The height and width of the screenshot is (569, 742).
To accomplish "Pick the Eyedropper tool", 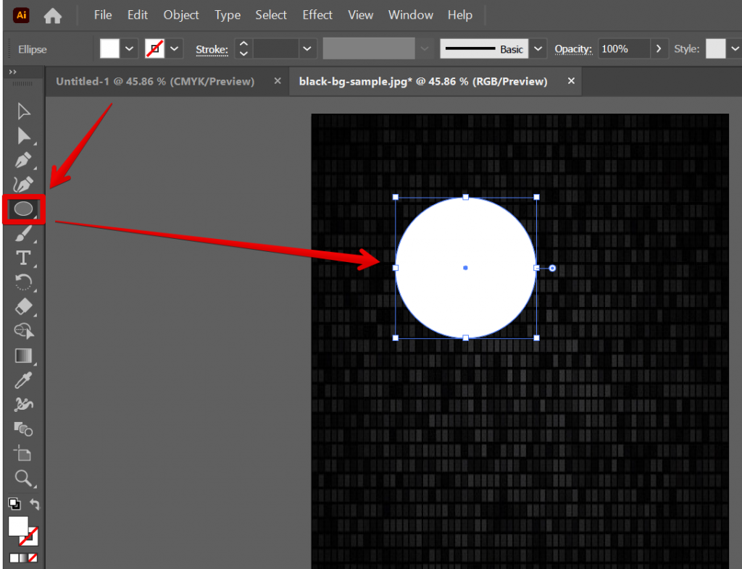I will tap(22, 380).
